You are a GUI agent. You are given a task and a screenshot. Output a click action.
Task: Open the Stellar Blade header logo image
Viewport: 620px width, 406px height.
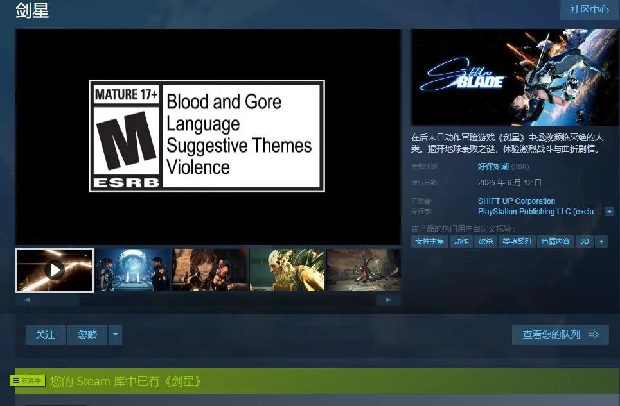point(515,77)
